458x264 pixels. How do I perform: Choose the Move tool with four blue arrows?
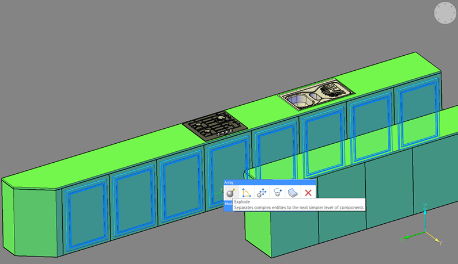(x=262, y=193)
